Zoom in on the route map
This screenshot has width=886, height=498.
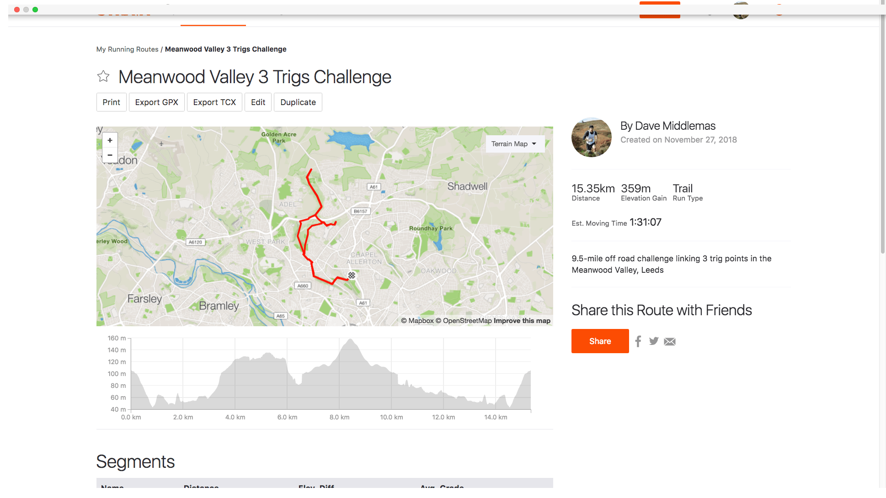point(110,140)
